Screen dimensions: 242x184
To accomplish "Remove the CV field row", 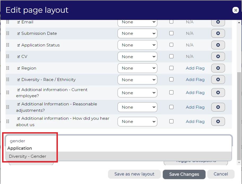I will pyautogui.click(x=218, y=56).
